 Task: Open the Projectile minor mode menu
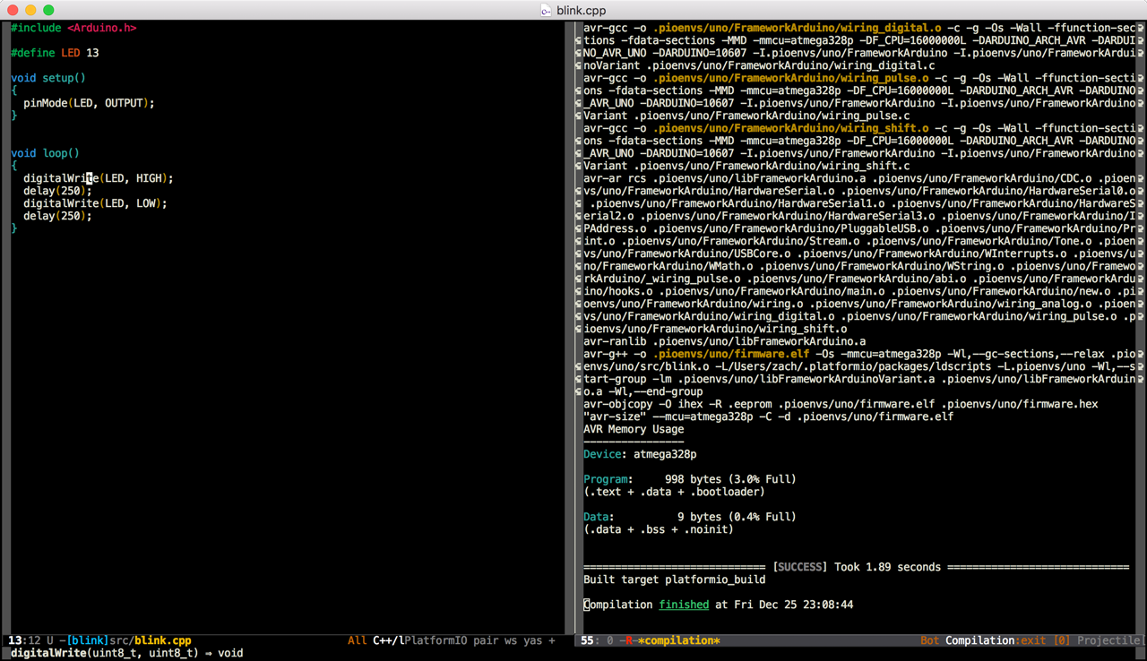point(1109,640)
